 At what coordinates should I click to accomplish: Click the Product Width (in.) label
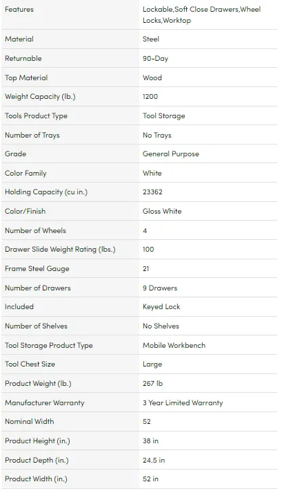pos(37,479)
